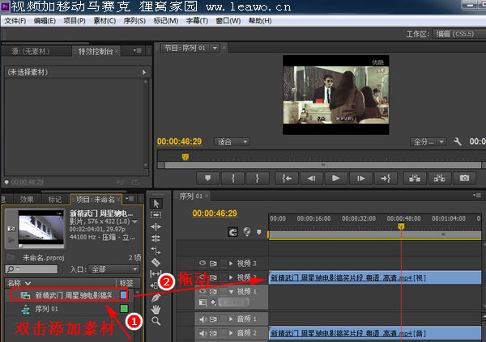Screen dimensions: 486x342
Task: Open the 字幕(T) menu
Action: coord(197,21)
